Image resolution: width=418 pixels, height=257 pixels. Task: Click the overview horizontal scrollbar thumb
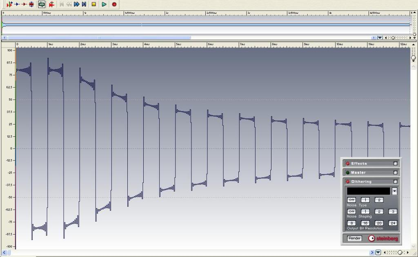pos(98,38)
